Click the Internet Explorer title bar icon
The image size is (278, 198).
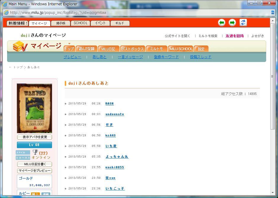point(5,4)
